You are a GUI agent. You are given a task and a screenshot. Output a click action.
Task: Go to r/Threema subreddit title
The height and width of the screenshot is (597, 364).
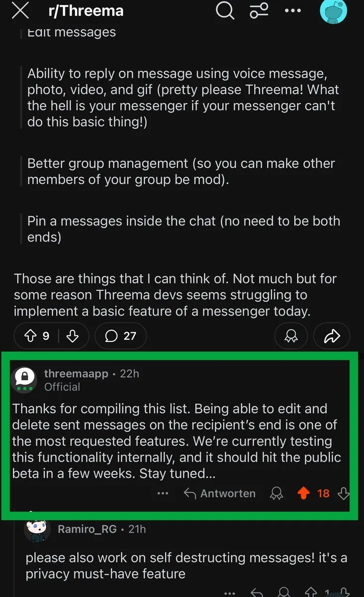click(x=86, y=11)
